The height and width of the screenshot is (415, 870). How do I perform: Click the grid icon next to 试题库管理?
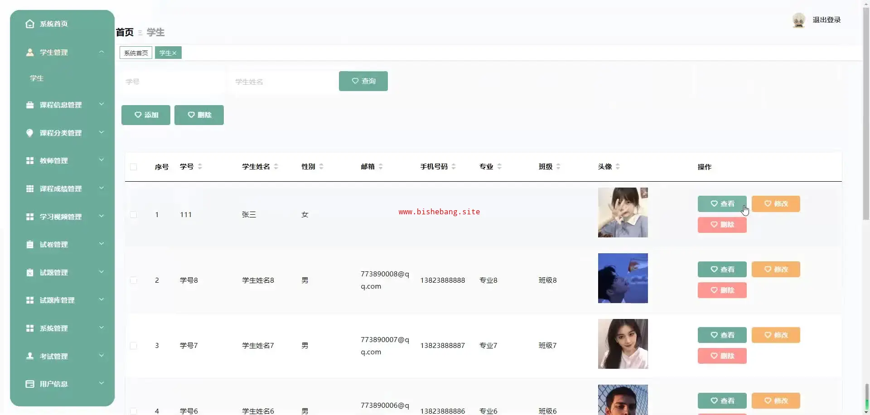click(30, 300)
